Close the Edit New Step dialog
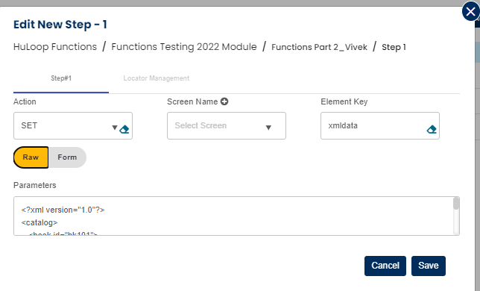480x291 pixels. tap(470, 12)
